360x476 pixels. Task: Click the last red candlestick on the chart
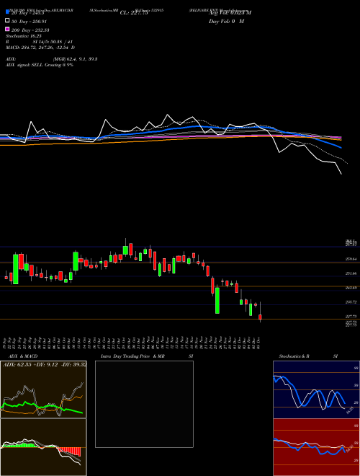(260, 317)
